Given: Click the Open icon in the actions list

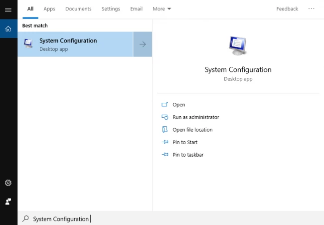Looking at the screenshot, I should pos(164,104).
